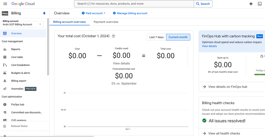Click View details under Credits used
The width and height of the screenshot is (265, 137).
(x=121, y=63)
